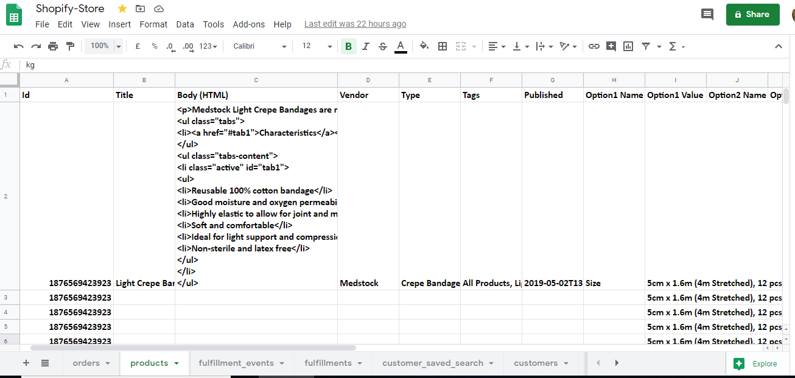Open the comment history icon
The height and width of the screenshot is (378, 795).
[707, 14]
